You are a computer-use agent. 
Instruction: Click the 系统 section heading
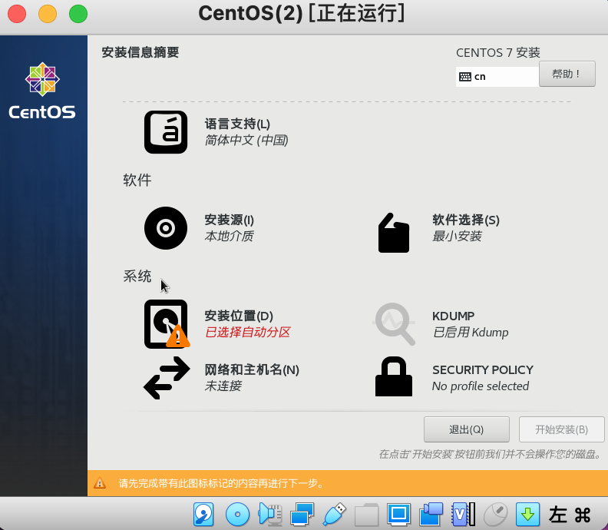pyautogui.click(x=137, y=277)
